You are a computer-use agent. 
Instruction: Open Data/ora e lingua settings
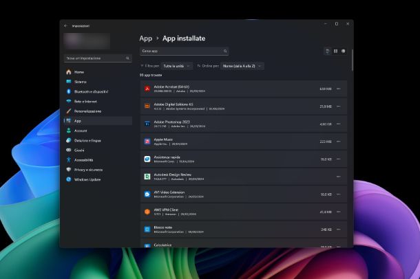(98, 141)
